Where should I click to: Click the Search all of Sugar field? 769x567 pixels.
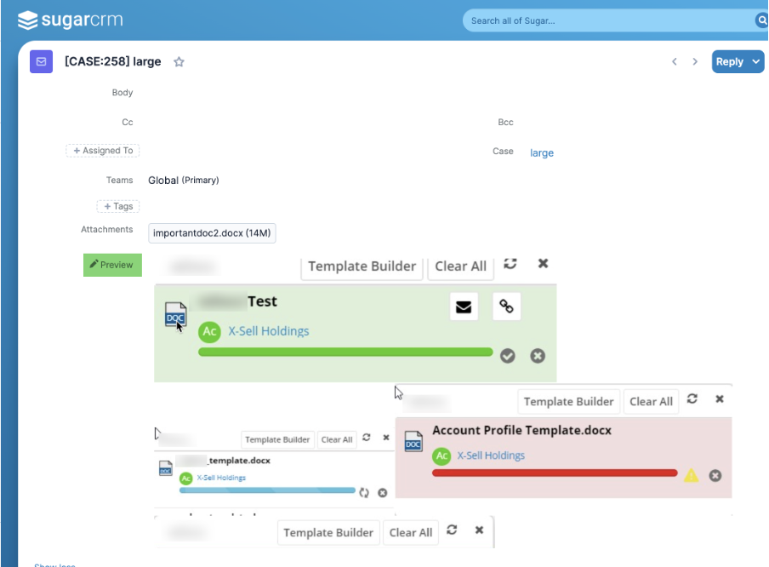pyautogui.click(x=608, y=20)
